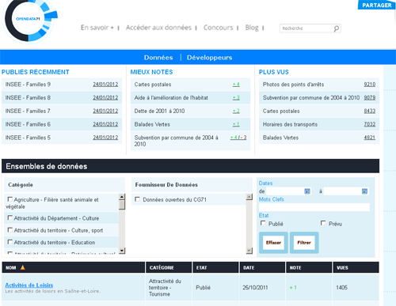The width and height of the screenshot is (396, 306).
Task: Click the '+4 / -3' rating link
Action: pos(238,138)
